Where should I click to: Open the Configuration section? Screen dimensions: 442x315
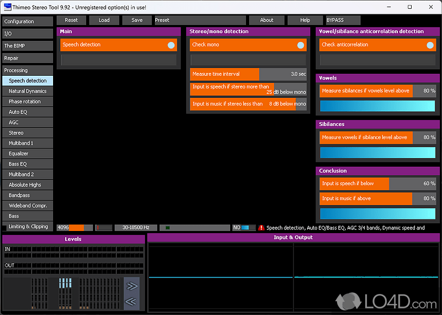(x=28, y=22)
